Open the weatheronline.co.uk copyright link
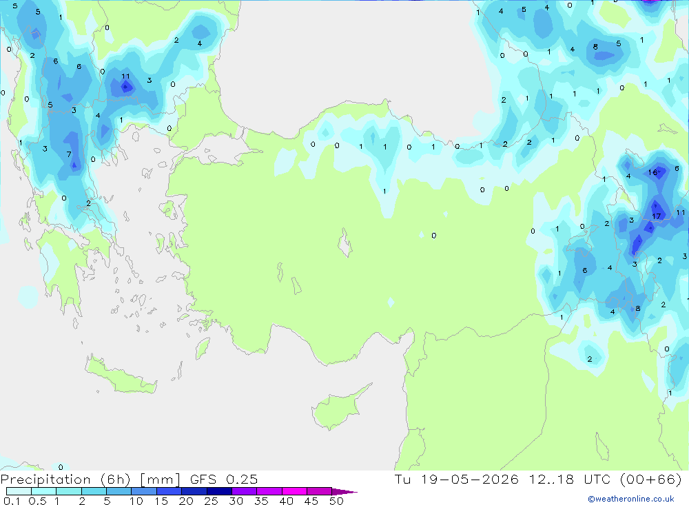The height and width of the screenshot is (505, 689). pos(631,499)
